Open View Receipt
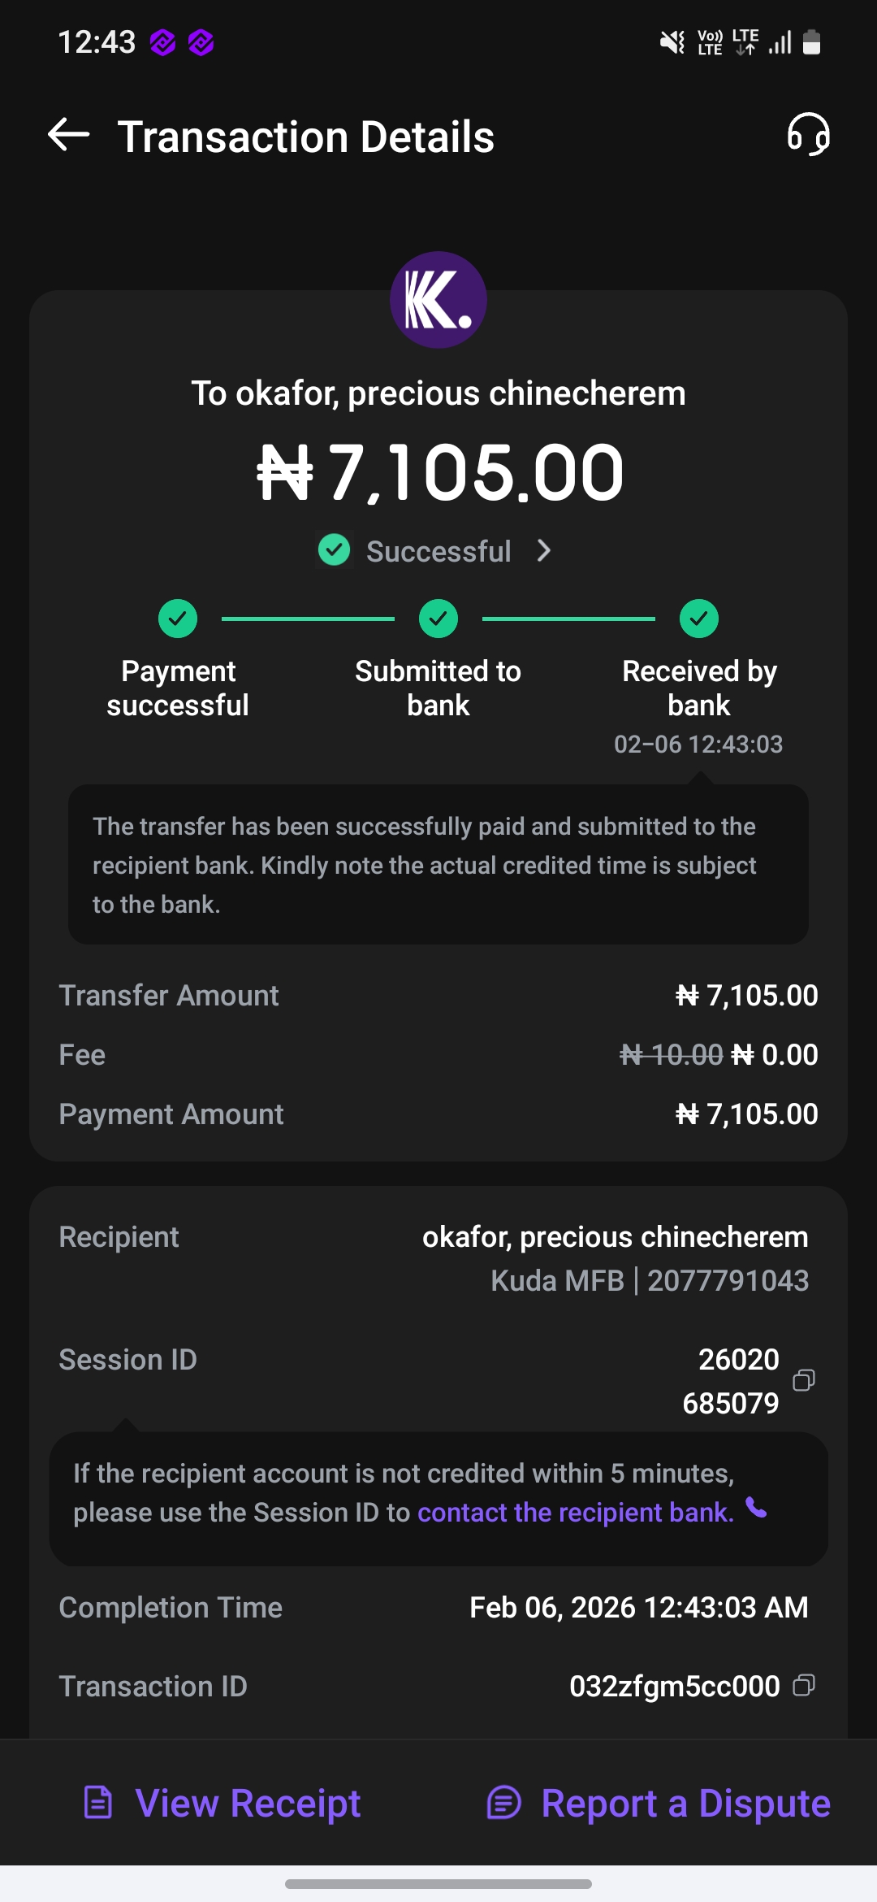This screenshot has height=1902, width=877. (248, 1803)
